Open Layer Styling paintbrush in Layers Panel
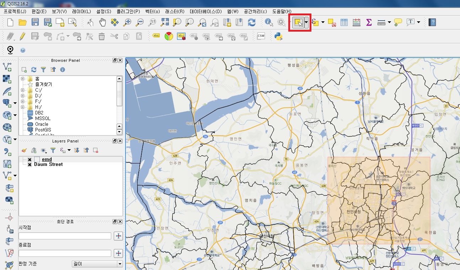Viewport: 460px width, 270px height. click(24, 150)
